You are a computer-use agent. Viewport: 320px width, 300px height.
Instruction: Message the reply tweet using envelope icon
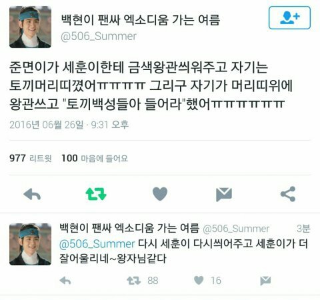click(265, 281)
